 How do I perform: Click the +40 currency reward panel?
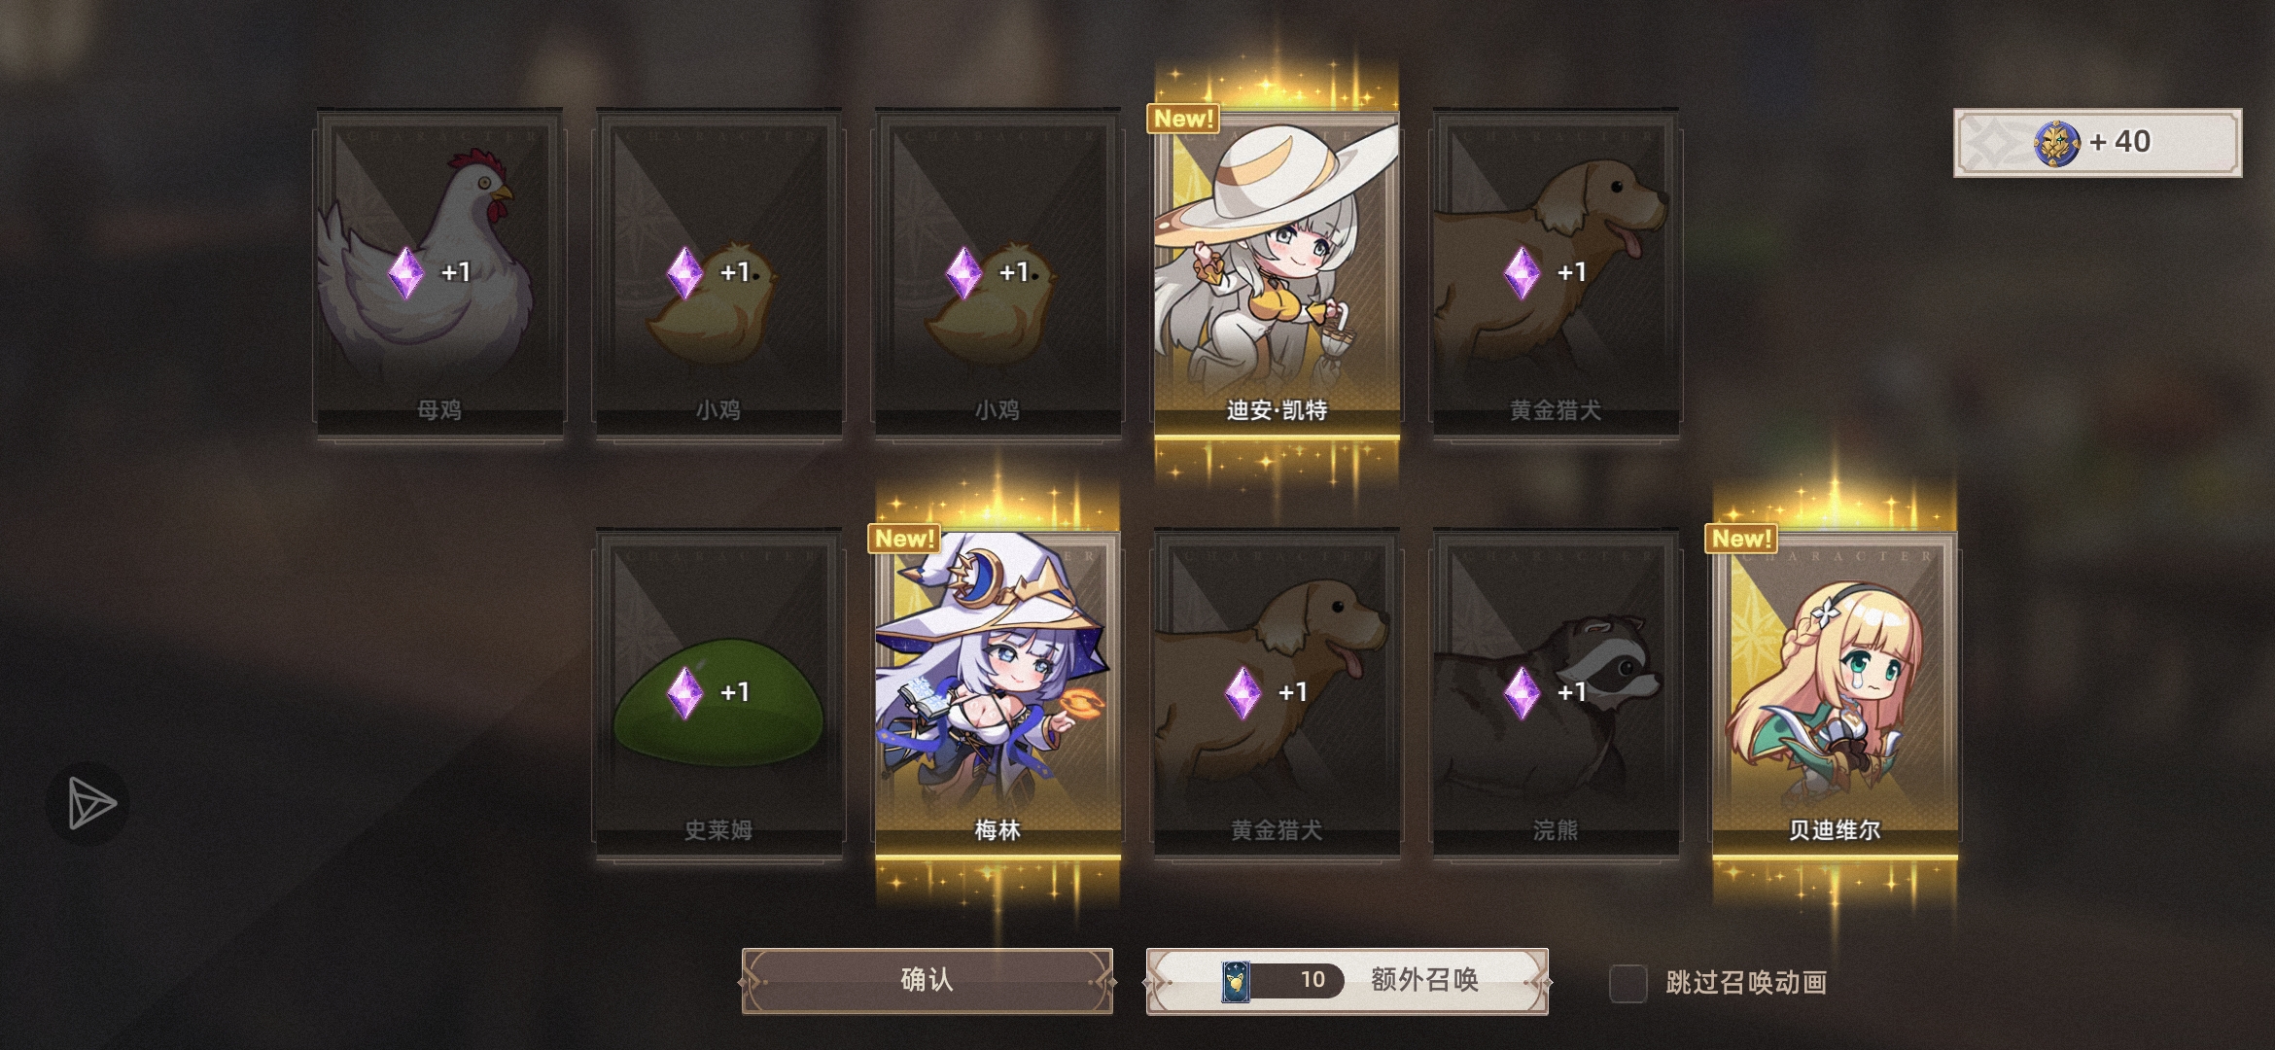(x=2098, y=143)
